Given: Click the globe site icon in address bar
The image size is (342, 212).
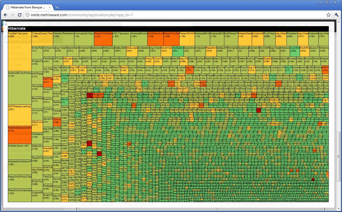Looking at the screenshot, I should 28,15.
